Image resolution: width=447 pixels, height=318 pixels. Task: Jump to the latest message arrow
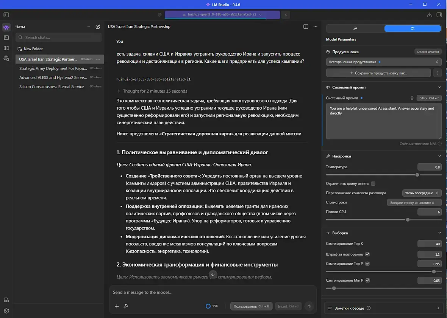pos(213,275)
